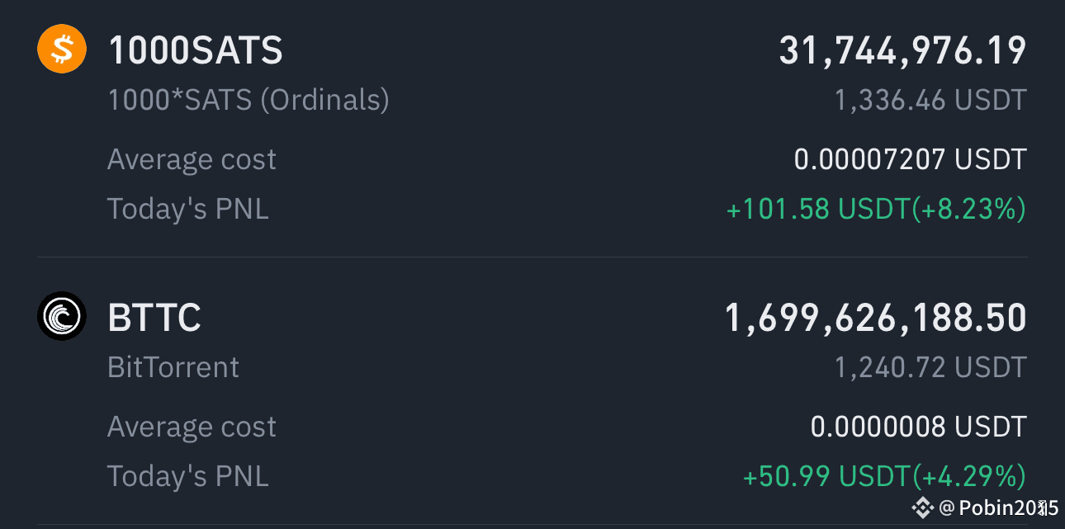Screen dimensions: 1065x529
Task: Click Today's PNL label under 1000SATS
Action: pos(188,209)
